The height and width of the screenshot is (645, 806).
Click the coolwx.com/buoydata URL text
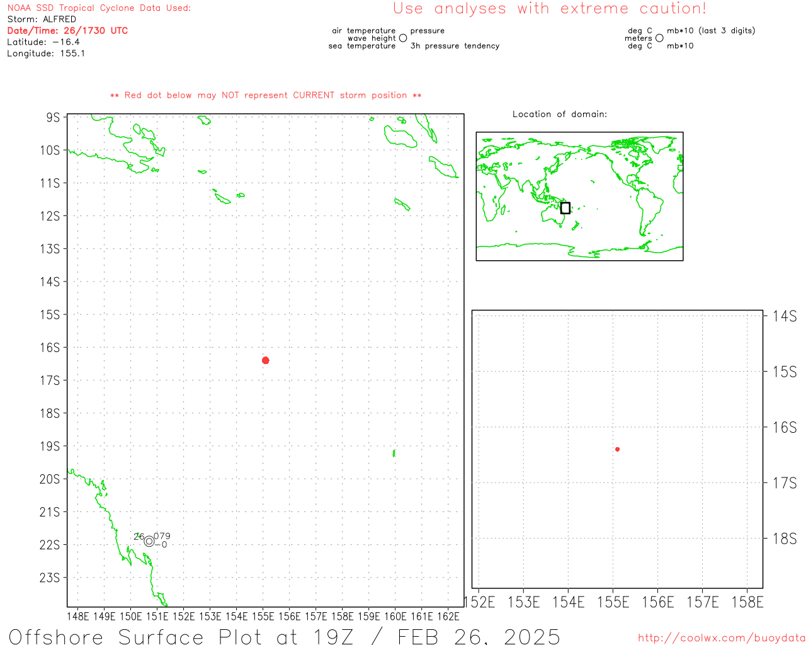point(721,638)
